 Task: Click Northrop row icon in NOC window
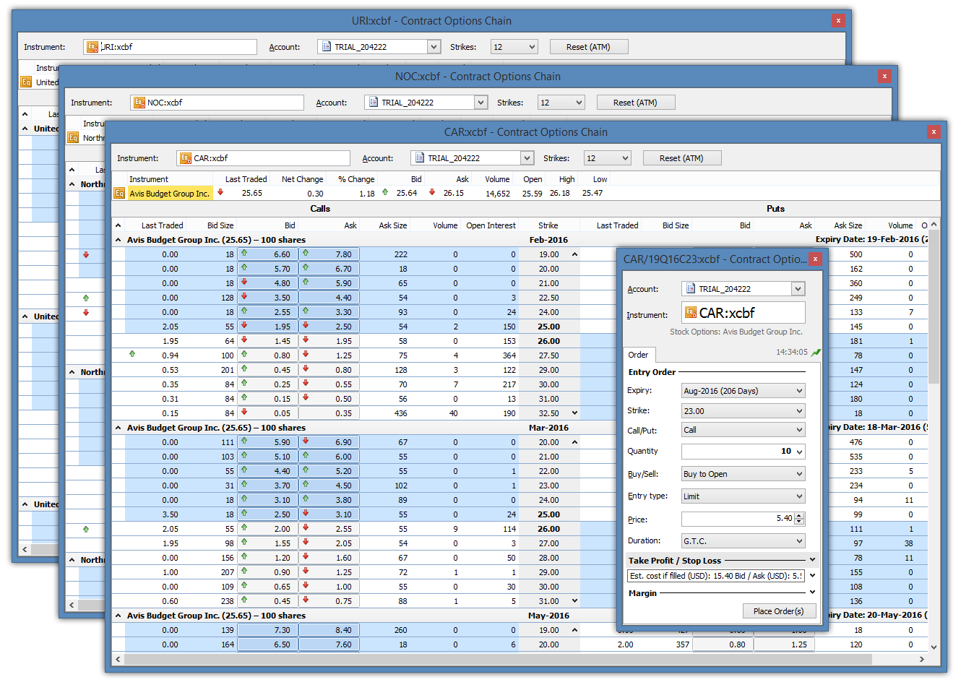coord(73,138)
